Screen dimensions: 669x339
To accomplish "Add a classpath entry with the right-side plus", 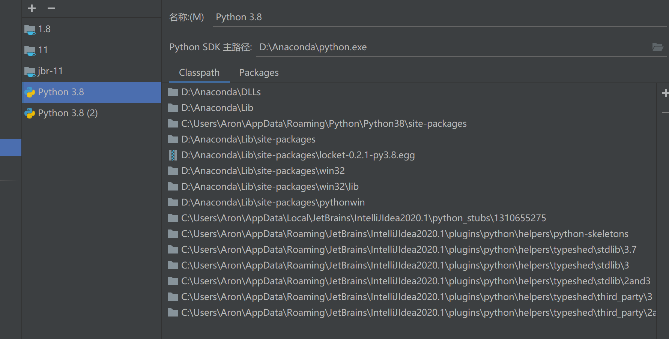I will point(665,93).
